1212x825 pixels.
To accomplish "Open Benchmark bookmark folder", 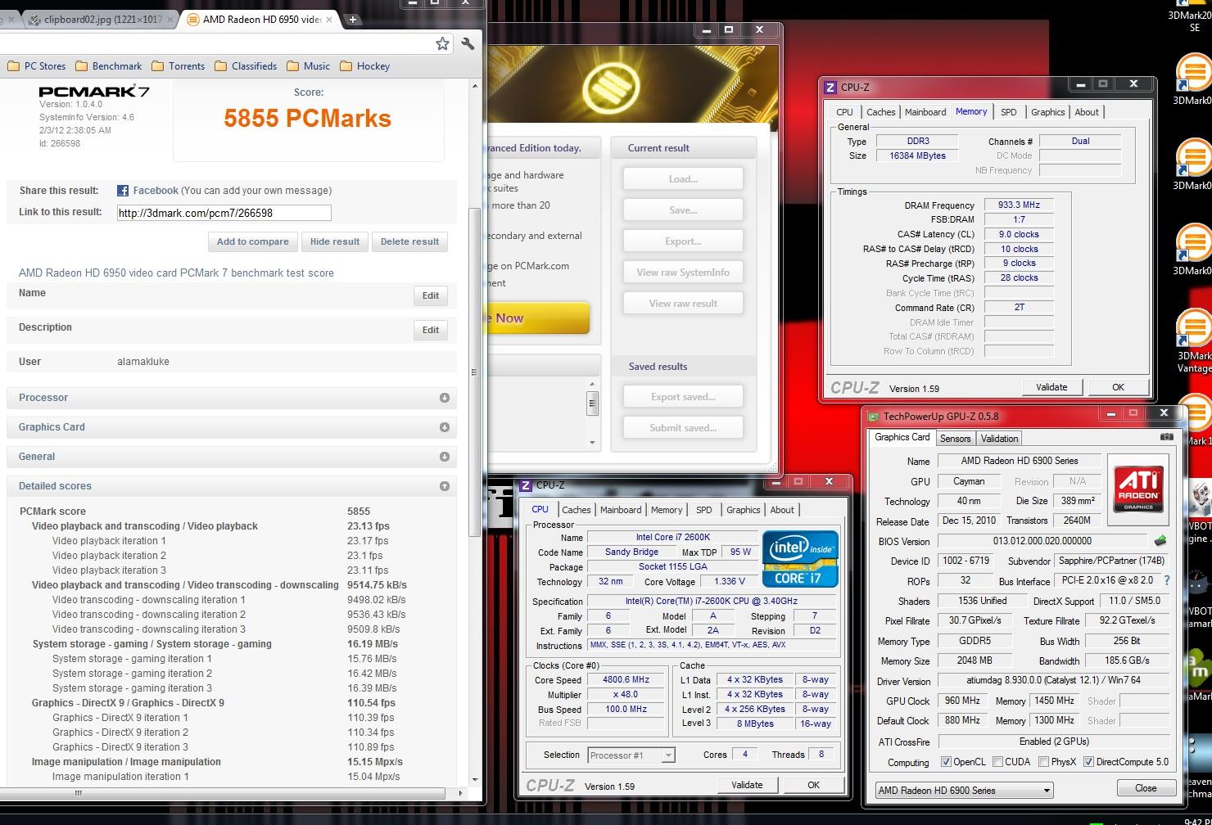I will point(108,66).
